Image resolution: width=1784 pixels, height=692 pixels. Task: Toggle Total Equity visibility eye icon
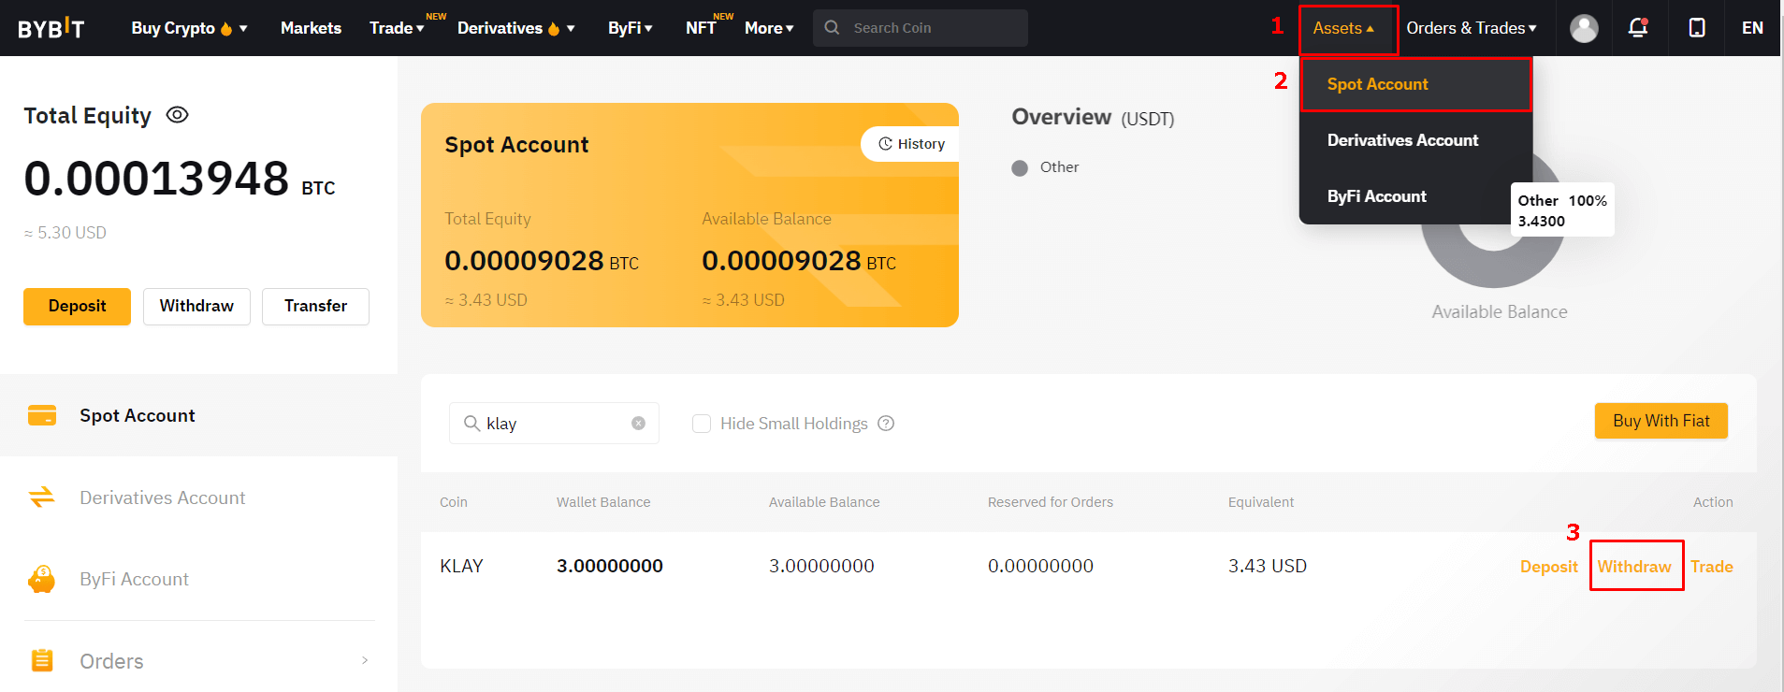point(177,115)
